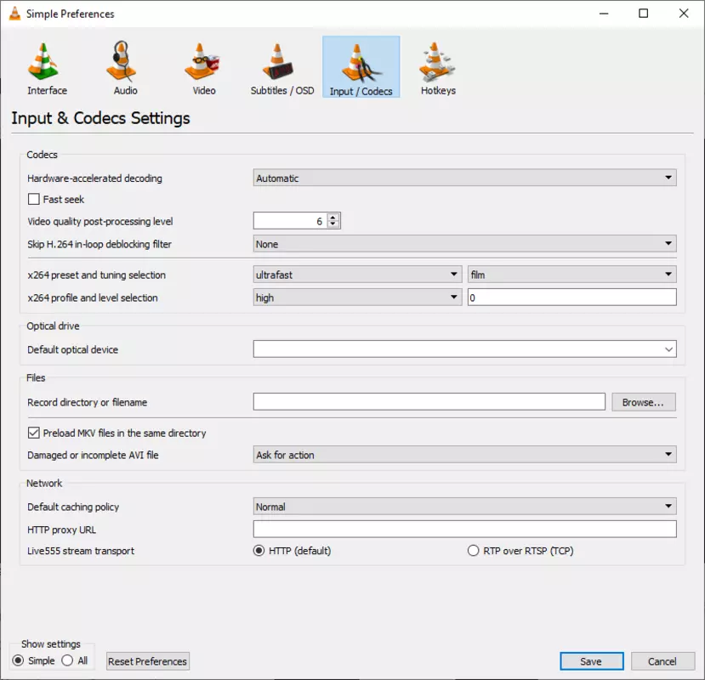Enable the Fast seek checkbox
The height and width of the screenshot is (680, 705).
pyautogui.click(x=34, y=199)
